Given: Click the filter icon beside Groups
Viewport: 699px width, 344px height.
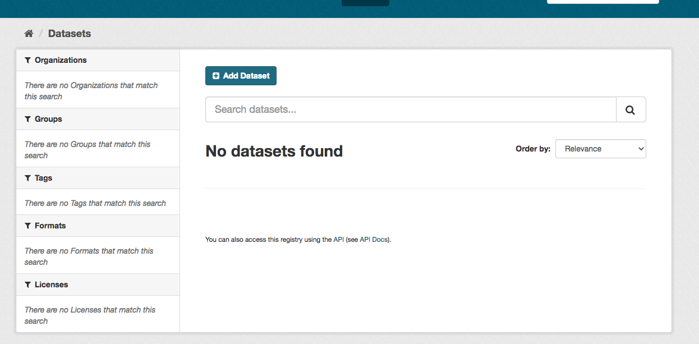Looking at the screenshot, I should tap(27, 119).
